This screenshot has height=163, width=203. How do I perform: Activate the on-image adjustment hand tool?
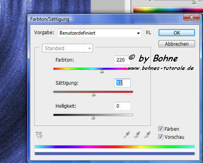point(39,135)
